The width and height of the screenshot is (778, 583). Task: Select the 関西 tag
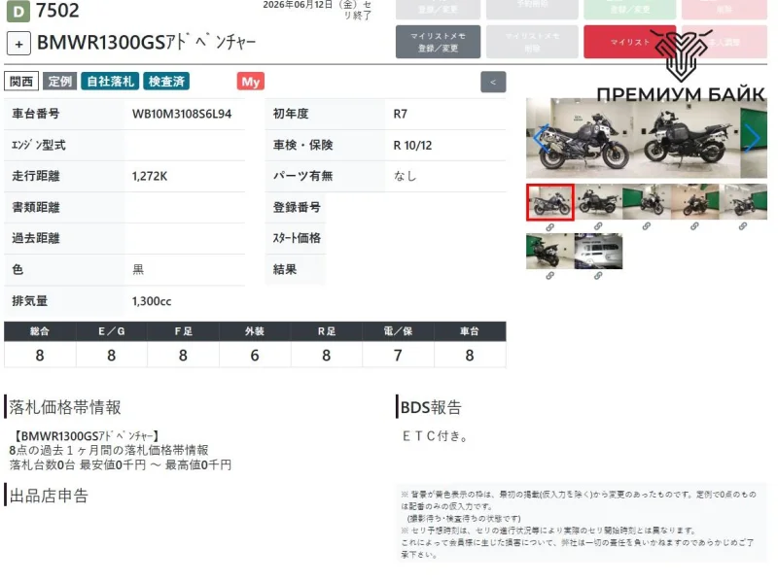pos(21,82)
